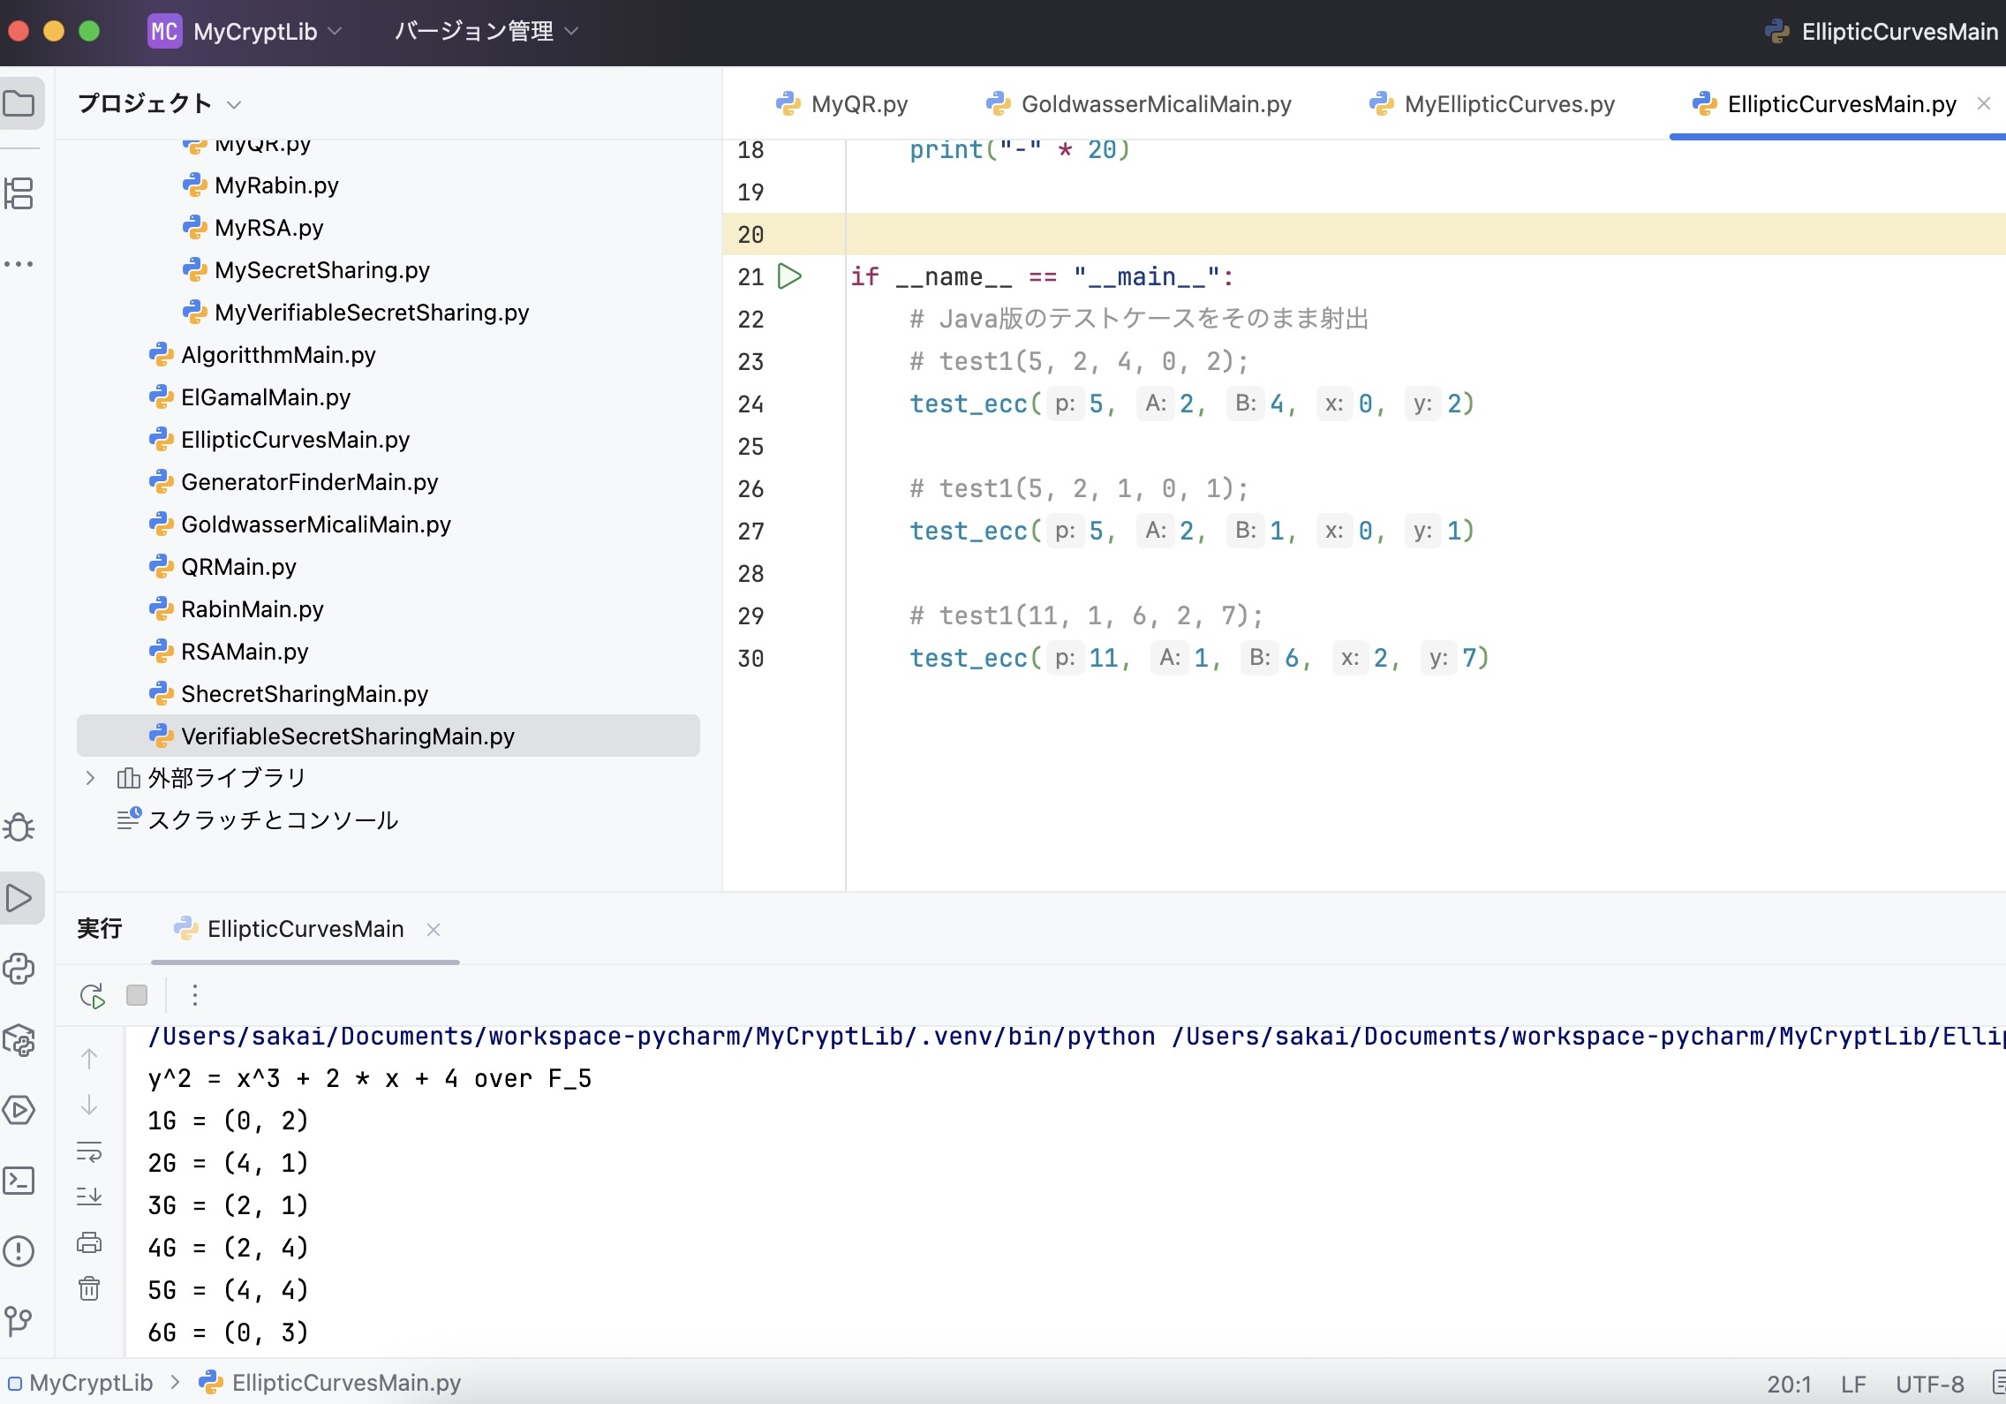Image resolution: width=2006 pixels, height=1404 pixels.
Task: Open the Structure tool window icon
Action: (x=19, y=193)
